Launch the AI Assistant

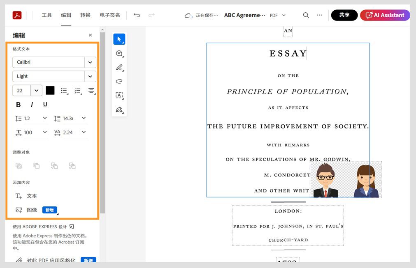pos(384,15)
